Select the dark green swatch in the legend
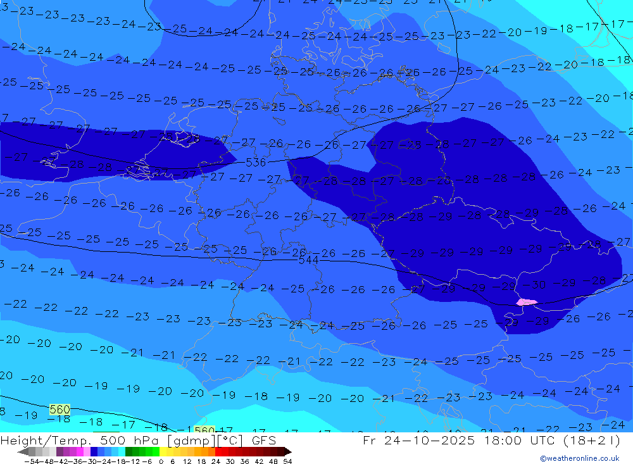Viewport: 633px width, 464px height. (x=128, y=451)
